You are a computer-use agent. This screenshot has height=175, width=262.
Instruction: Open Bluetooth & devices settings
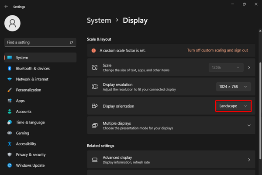41,68
